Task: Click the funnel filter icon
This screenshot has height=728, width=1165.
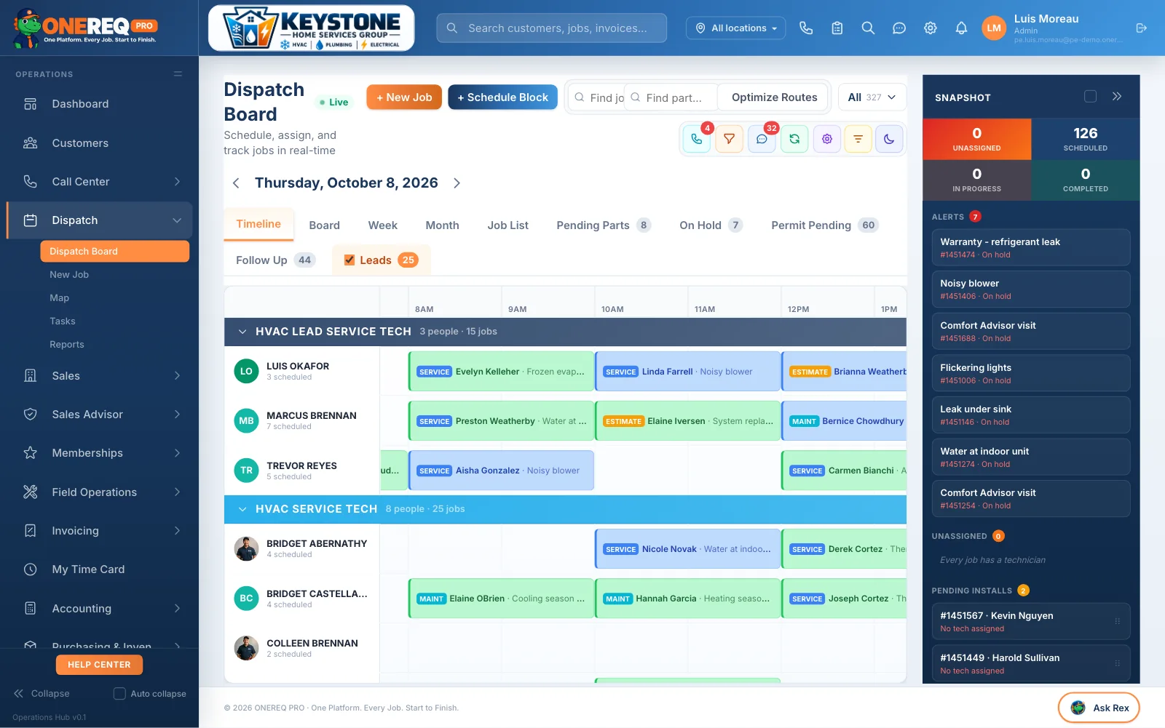Action: pyautogui.click(x=729, y=139)
